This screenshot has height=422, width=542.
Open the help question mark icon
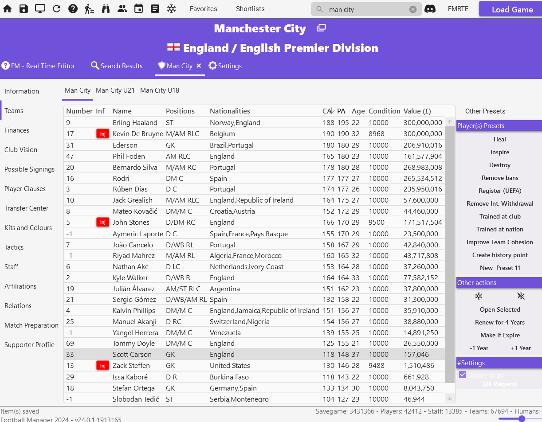coord(73,9)
